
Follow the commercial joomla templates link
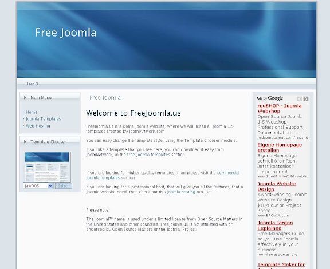(163, 175)
